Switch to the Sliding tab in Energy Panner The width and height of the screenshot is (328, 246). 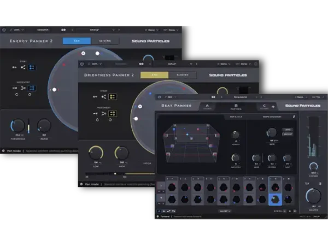tap(105, 41)
